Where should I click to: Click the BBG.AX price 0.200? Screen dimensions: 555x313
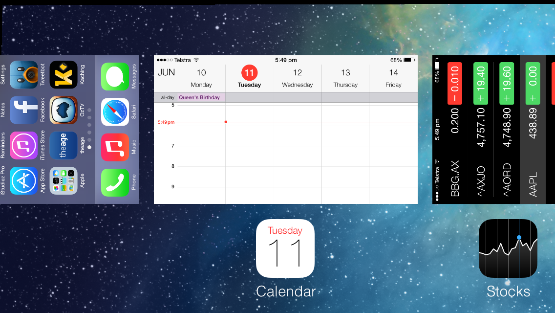point(455,121)
